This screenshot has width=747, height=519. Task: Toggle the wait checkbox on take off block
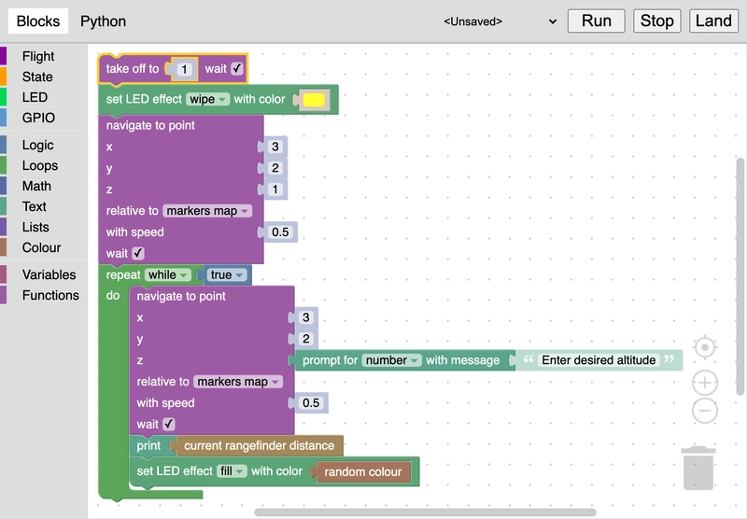click(x=237, y=69)
